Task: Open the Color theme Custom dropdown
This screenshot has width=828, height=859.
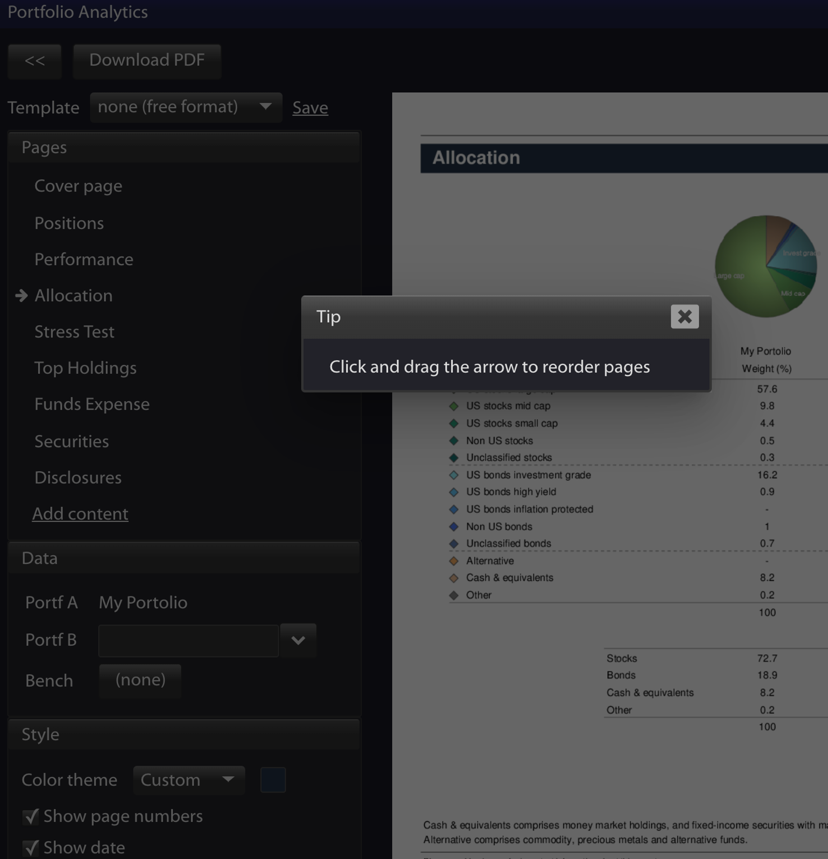Action: tap(189, 780)
